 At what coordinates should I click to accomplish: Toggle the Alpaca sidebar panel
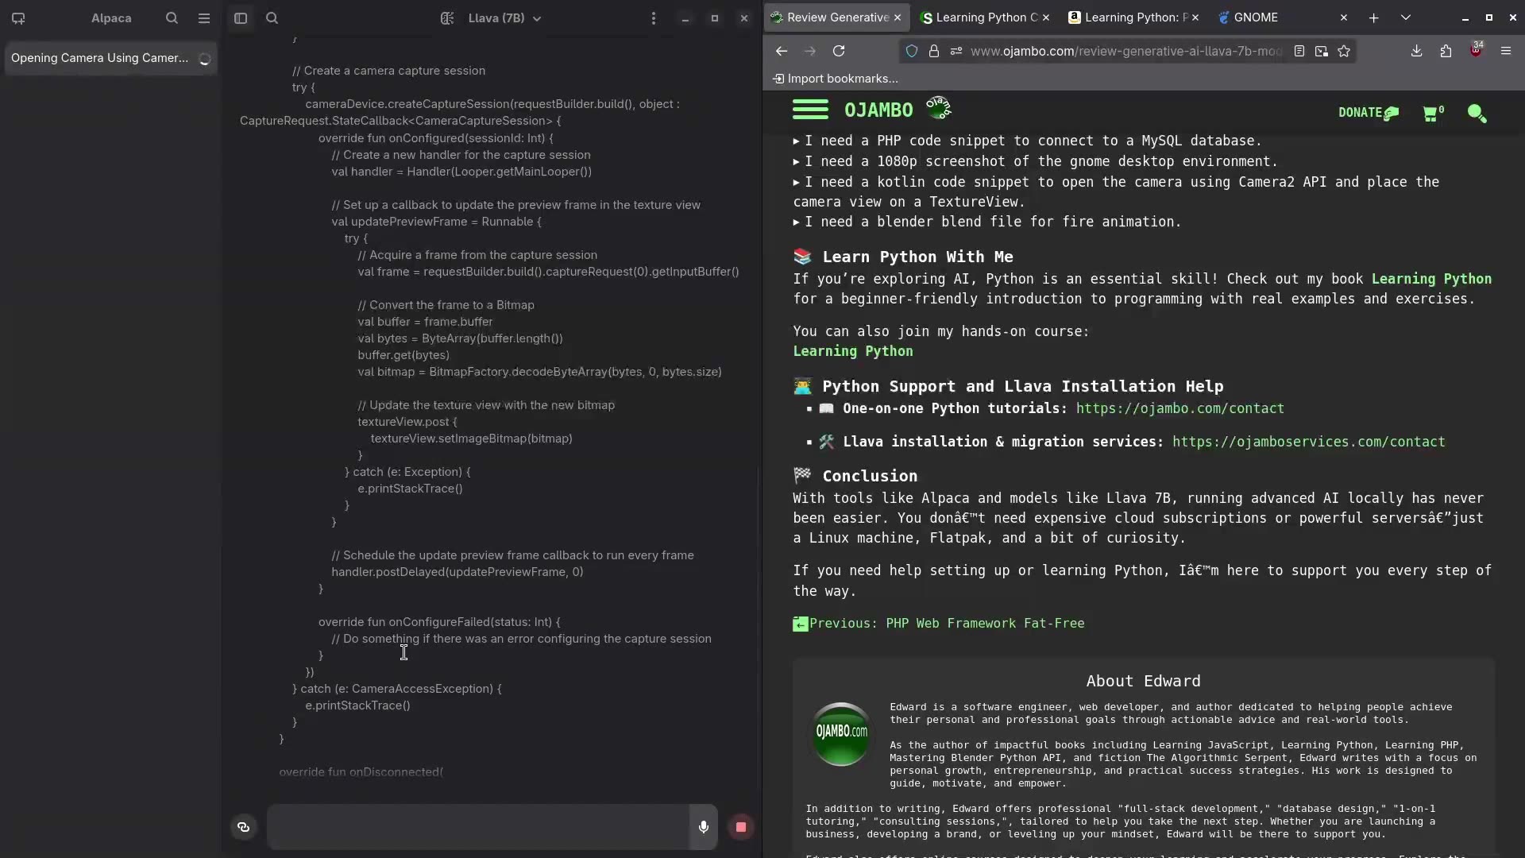click(x=241, y=18)
